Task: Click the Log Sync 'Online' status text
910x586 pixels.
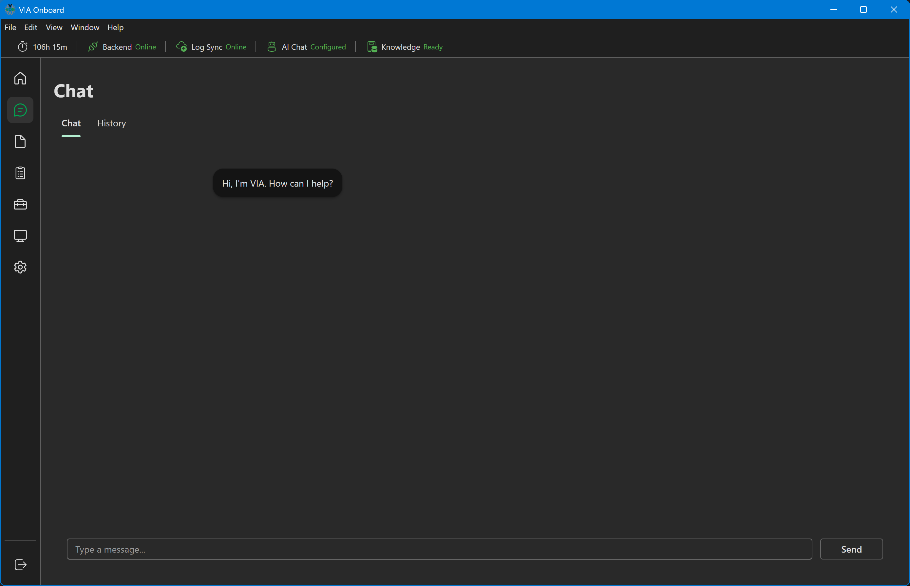Action: tap(236, 47)
